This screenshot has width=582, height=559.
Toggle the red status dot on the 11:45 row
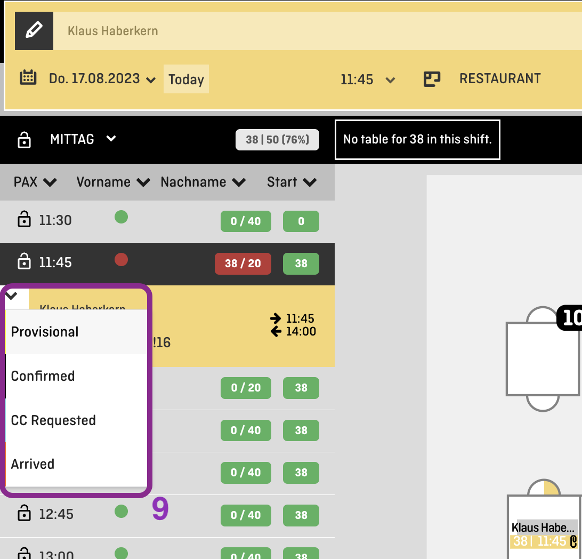(x=121, y=259)
